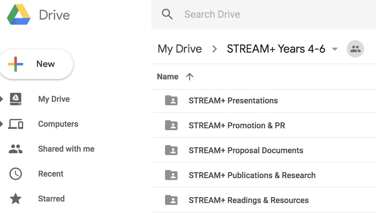Expand the Computers tree arrow
Screen dimensions: 376x213
(x=2, y=124)
